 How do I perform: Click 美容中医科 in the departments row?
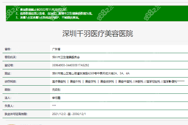click(x=125, y=82)
